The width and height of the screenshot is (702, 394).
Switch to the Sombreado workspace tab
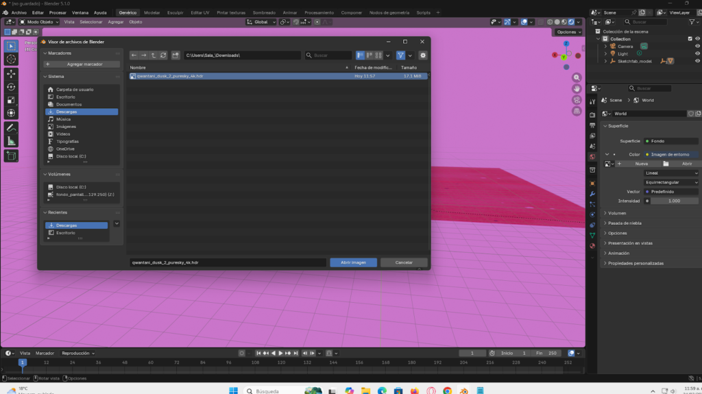pos(264,12)
